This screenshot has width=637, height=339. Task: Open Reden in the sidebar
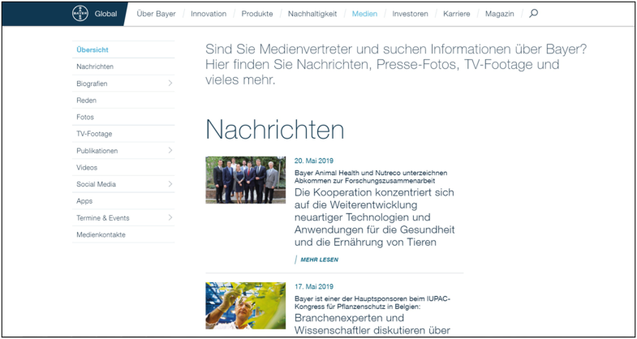coord(123,101)
